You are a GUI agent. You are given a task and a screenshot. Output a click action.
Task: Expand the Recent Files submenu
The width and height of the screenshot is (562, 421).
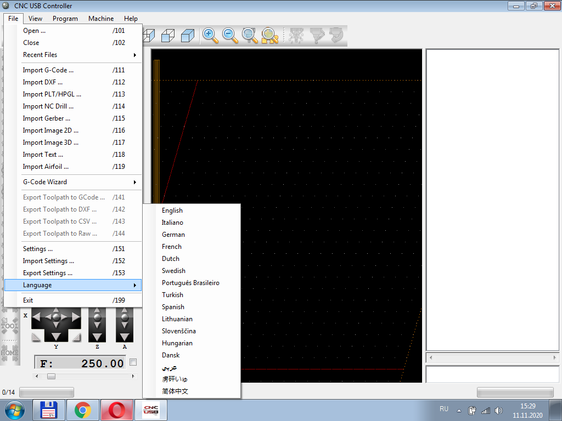[74, 55]
